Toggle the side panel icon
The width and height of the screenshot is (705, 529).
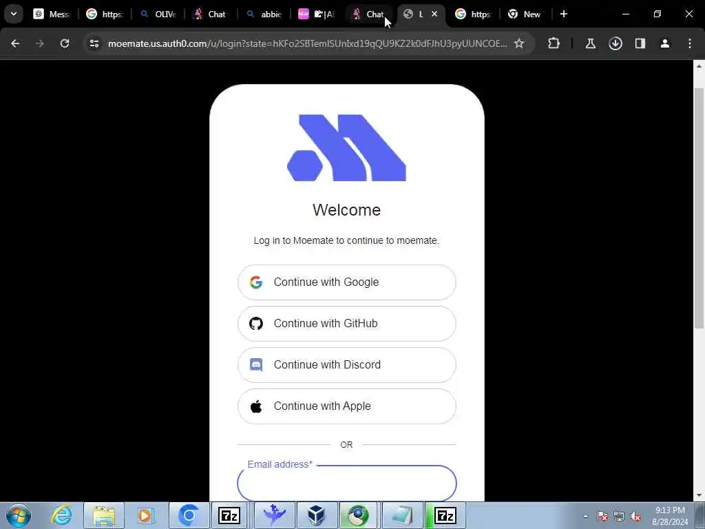click(x=640, y=43)
